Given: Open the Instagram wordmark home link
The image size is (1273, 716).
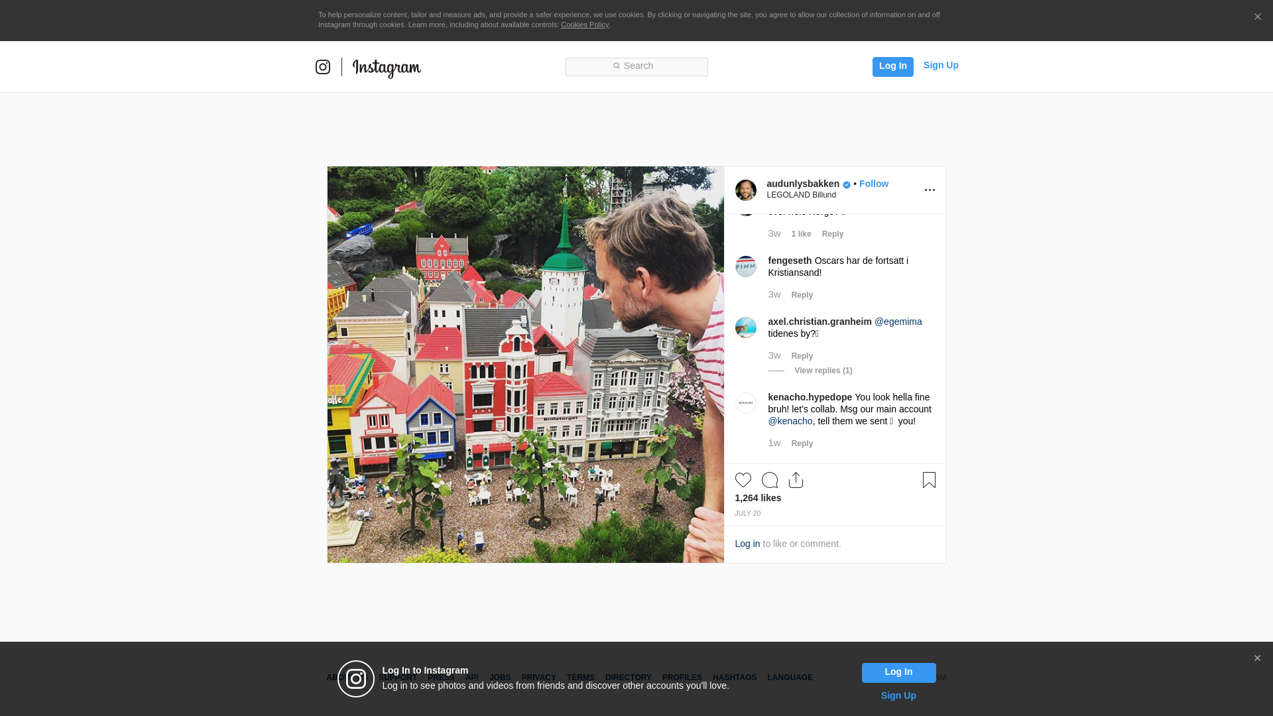Looking at the screenshot, I should point(387,68).
